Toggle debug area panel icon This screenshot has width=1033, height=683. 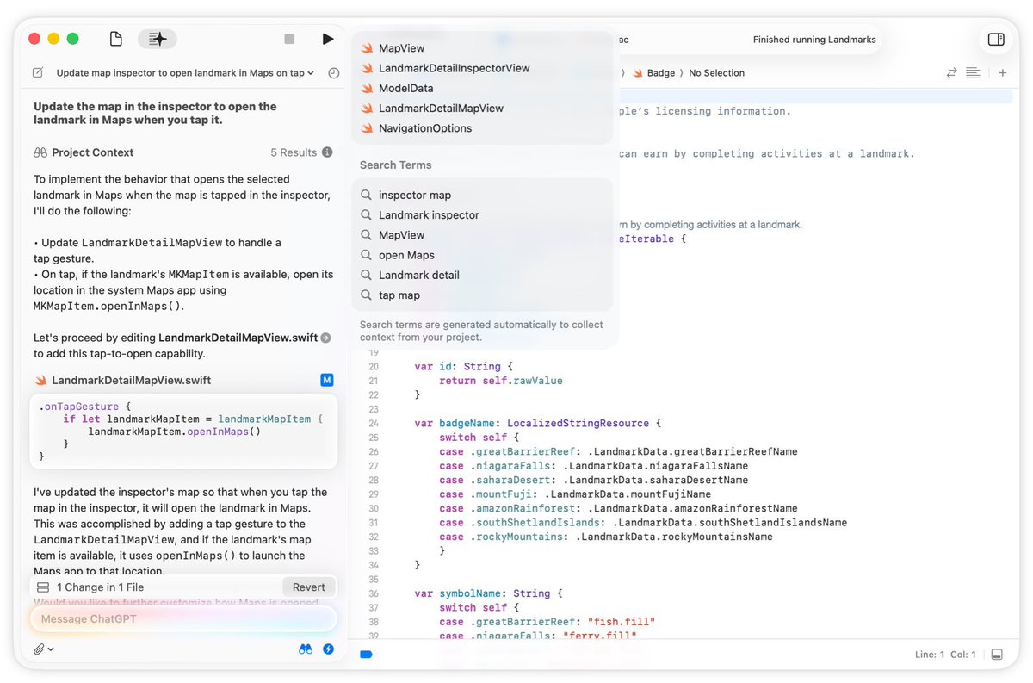pyautogui.click(x=997, y=655)
